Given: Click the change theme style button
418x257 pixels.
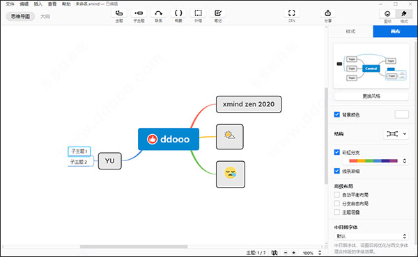Looking at the screenshot, I should (x=371, y=97).
